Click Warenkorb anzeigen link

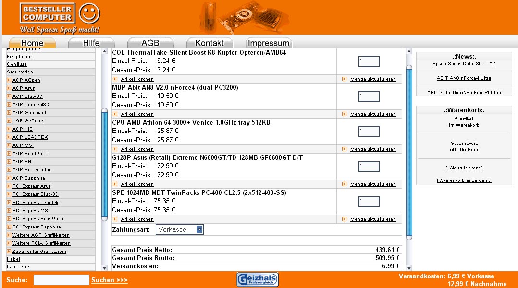pos(464,180)
